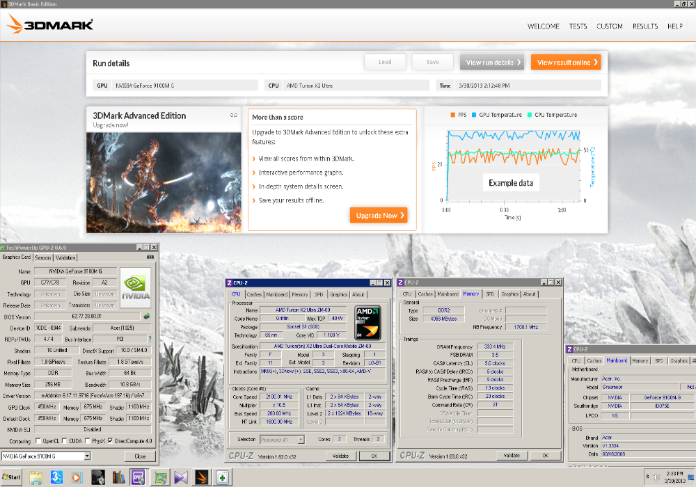
Task: Click the Upgrade Now button
Action: tap(379, 215)
